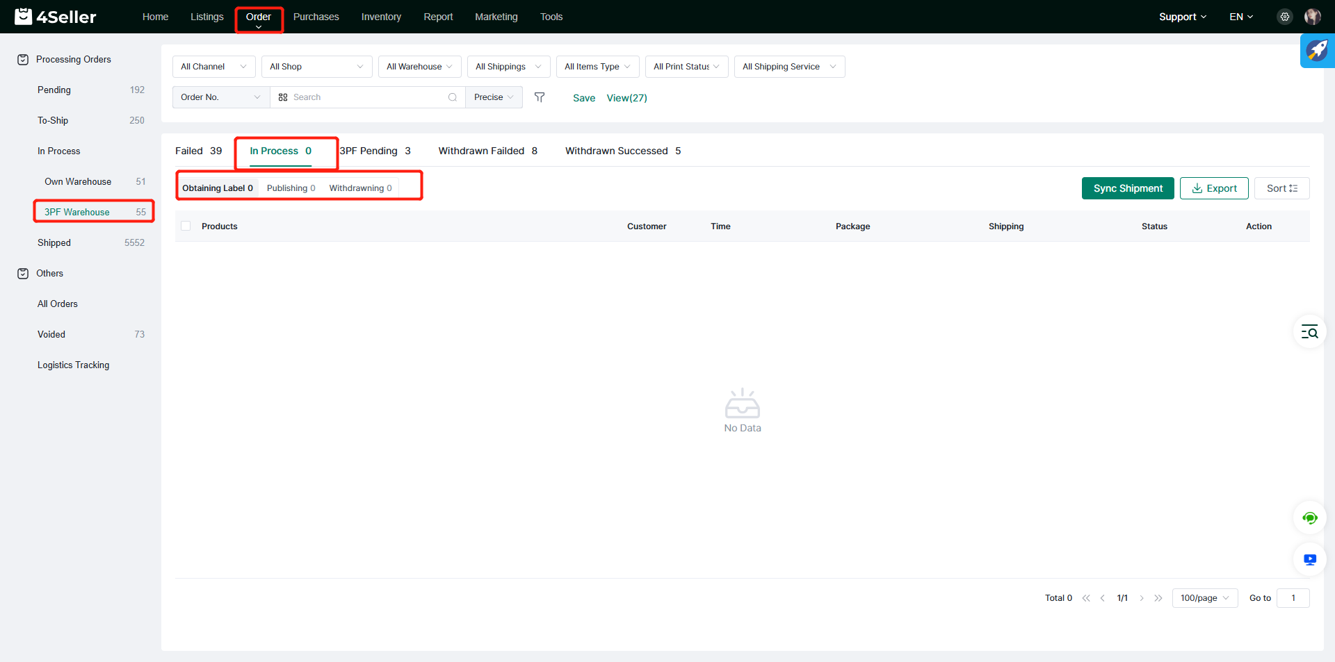The width and height of the screenshot is (1335, 662).
Task: Open the settings gear icon
Action: click(1285, 17)
